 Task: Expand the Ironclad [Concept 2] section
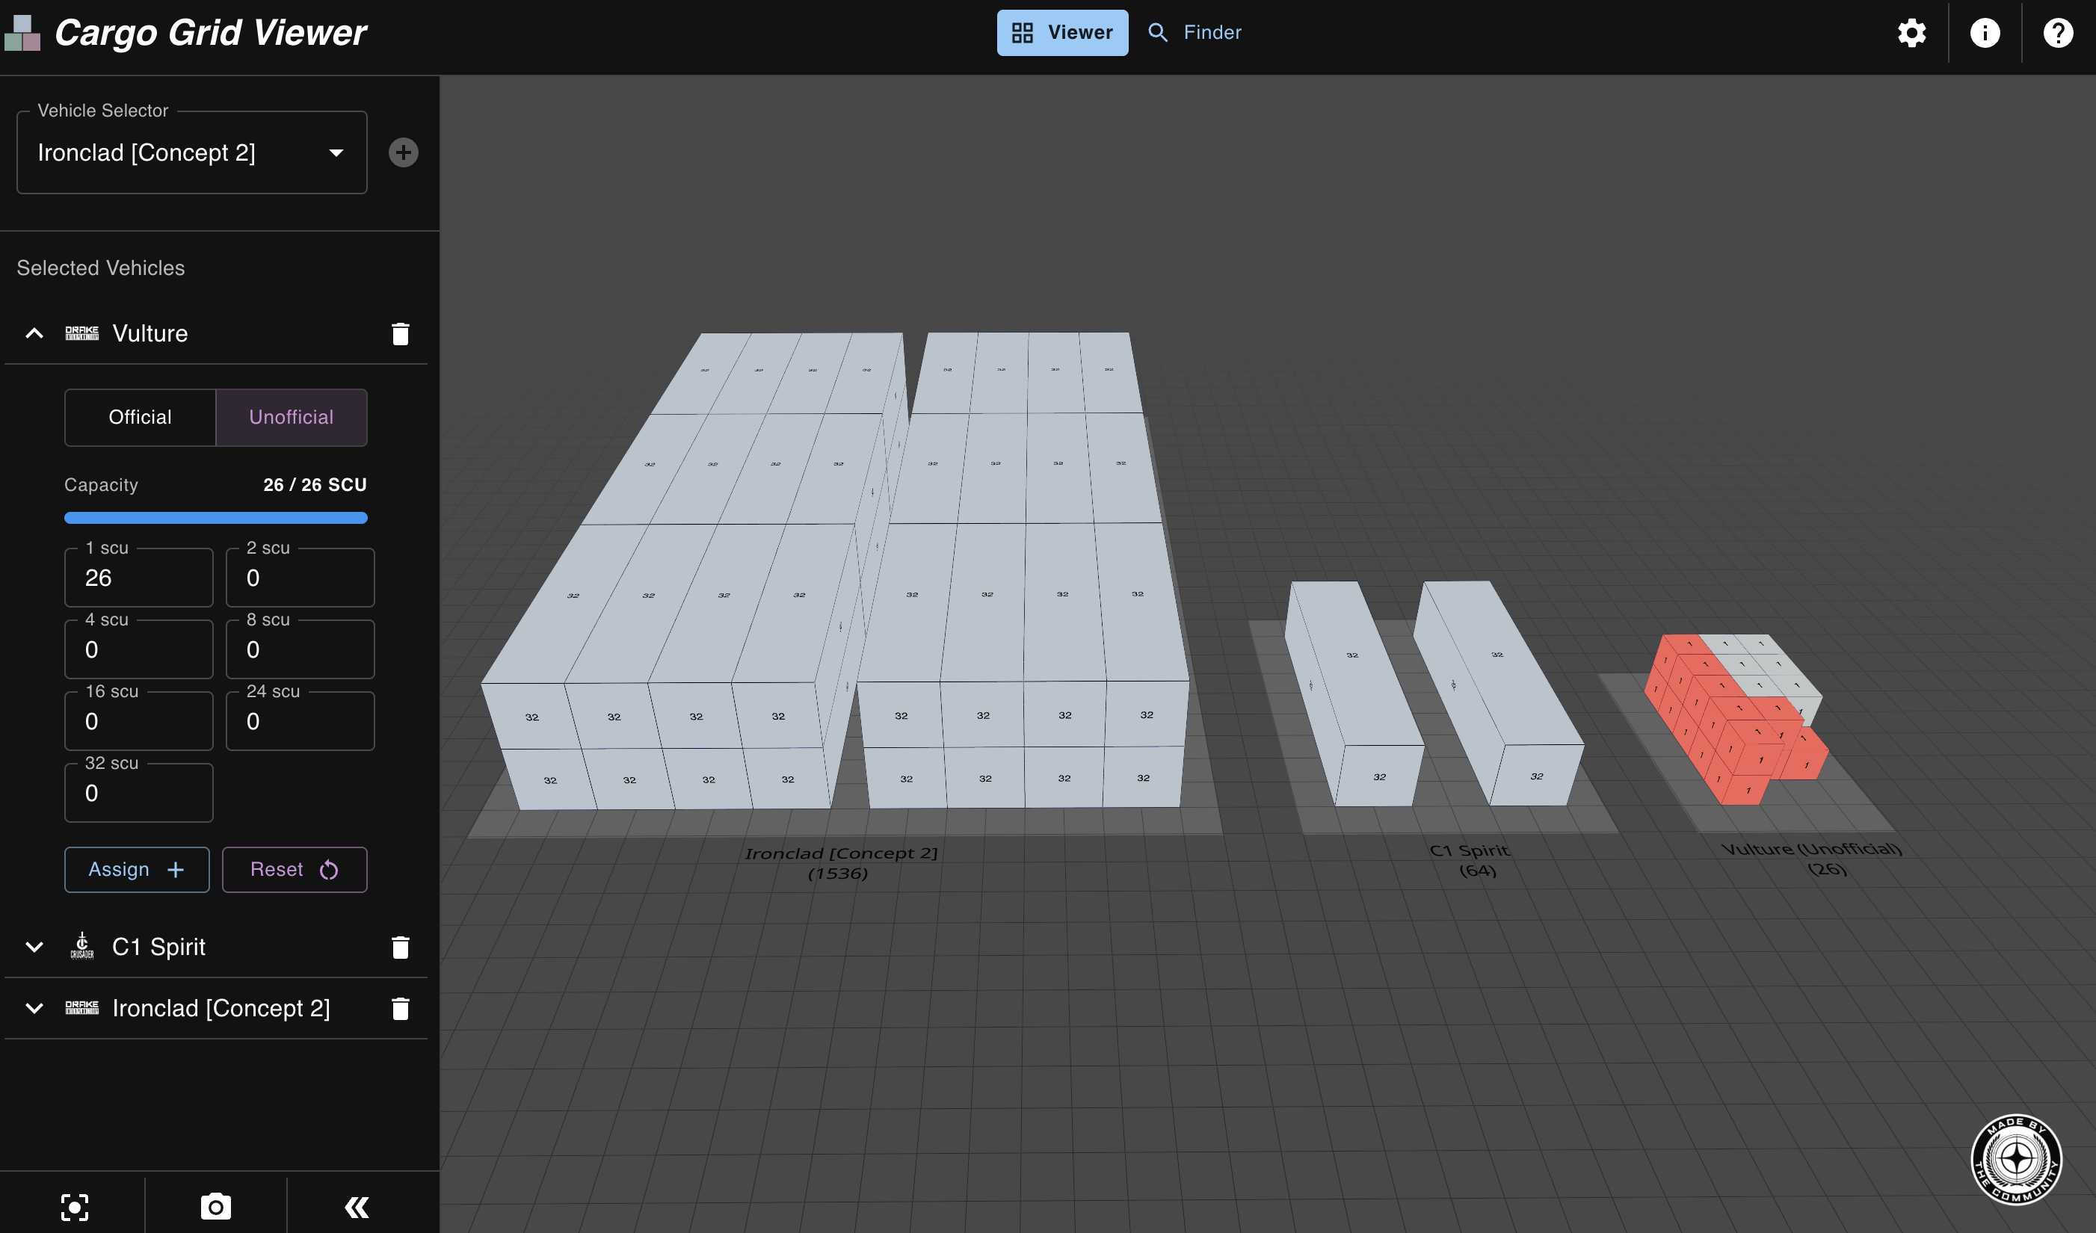click(34, 1009)
